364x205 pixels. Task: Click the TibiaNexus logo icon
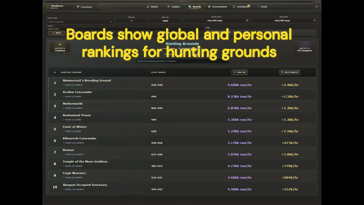[x=48, y=7]
